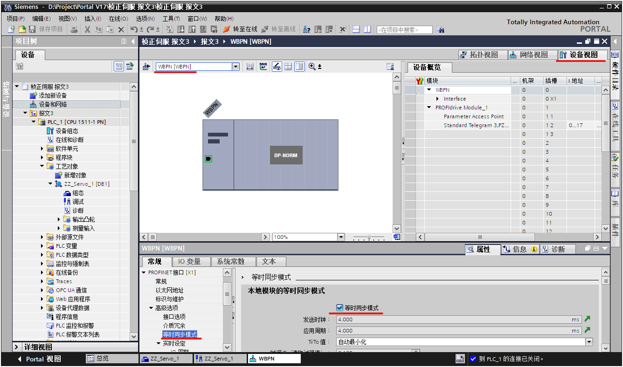Open the 在线(O) menu
Screen dimensions: 623x367
pyautogui.click(x=118, y=19)
